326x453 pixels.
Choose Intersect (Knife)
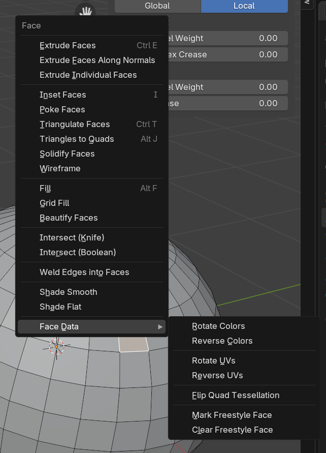92,237
